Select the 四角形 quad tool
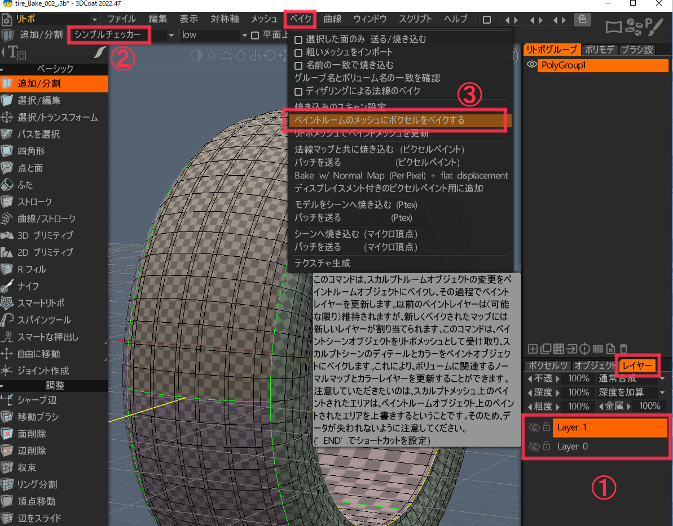The height and width of the screenshot is (526, 673). pos(54,151)
